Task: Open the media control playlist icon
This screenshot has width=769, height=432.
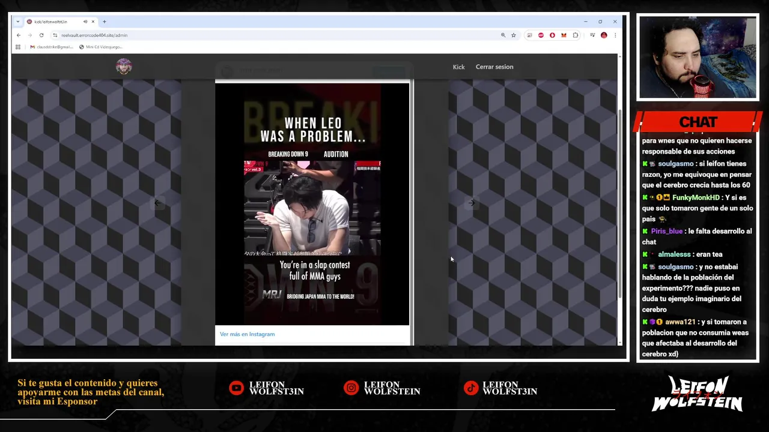Action: click(592, 35)
